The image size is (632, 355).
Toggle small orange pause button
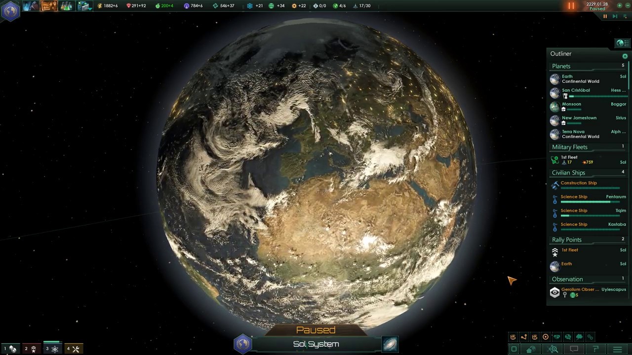(x=605, y=16)
